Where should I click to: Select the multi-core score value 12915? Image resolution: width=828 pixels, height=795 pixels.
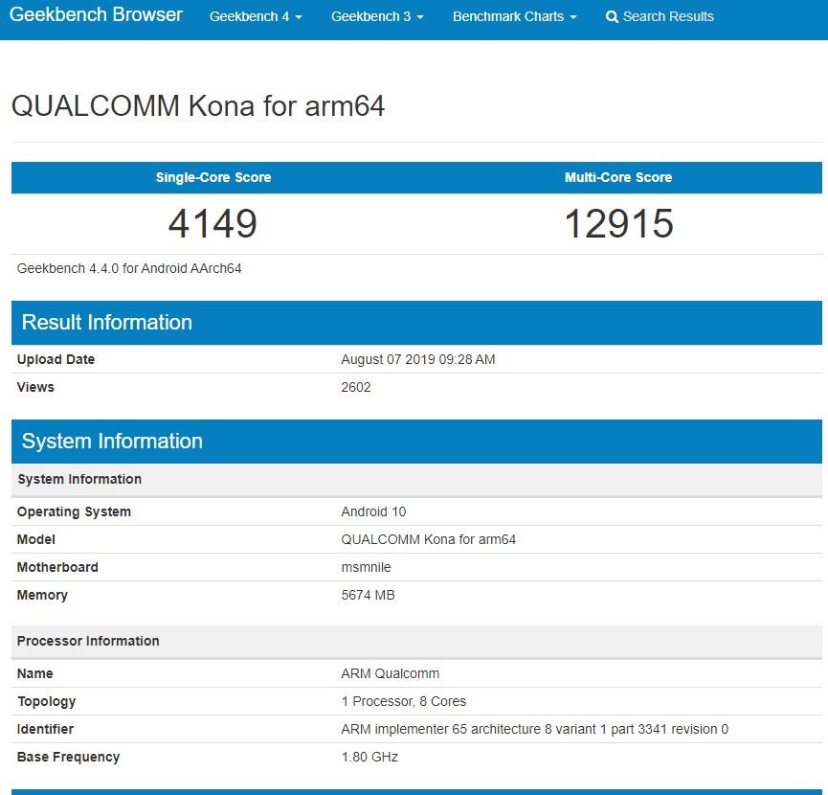pyautogui.click(x=619, y=223)
